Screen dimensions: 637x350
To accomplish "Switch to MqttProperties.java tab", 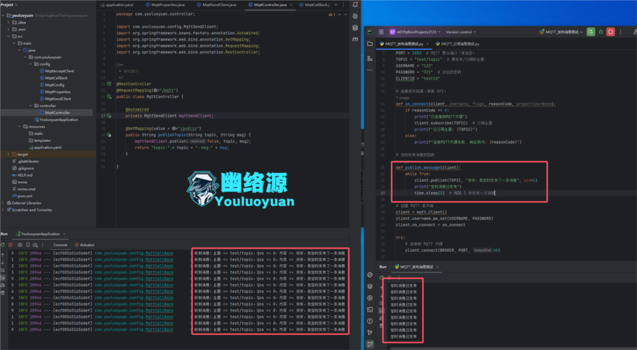I will coord(165,4).
